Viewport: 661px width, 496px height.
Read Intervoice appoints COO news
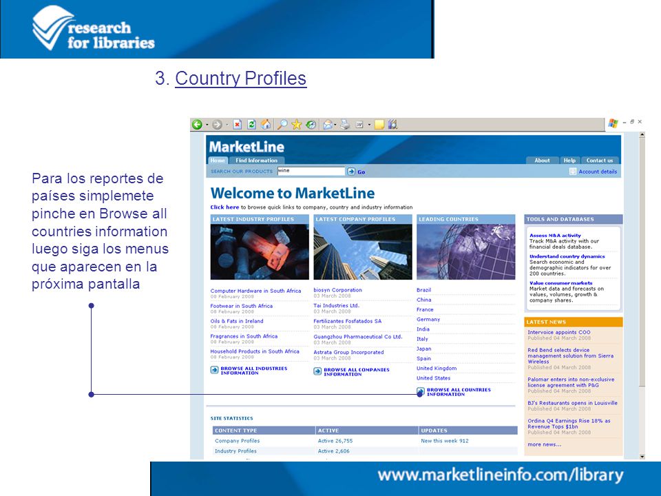[559, 332]
